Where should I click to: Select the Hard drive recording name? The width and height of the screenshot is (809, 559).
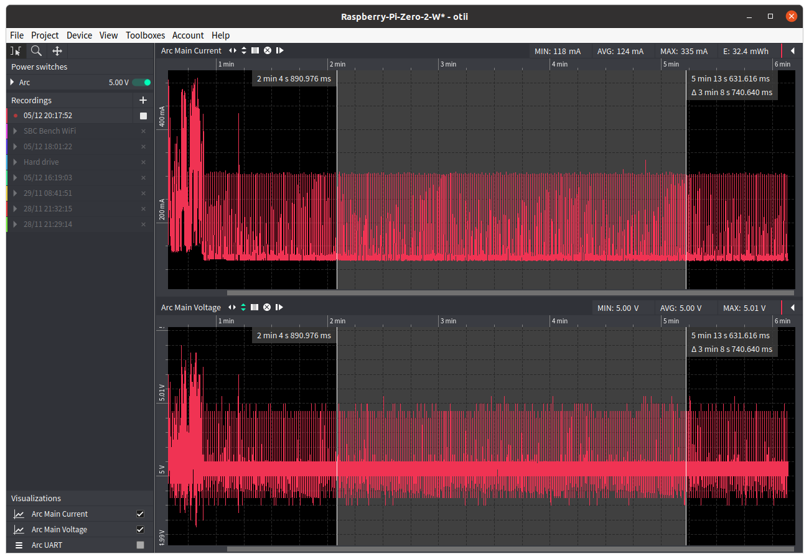click(x=41, y=162)
